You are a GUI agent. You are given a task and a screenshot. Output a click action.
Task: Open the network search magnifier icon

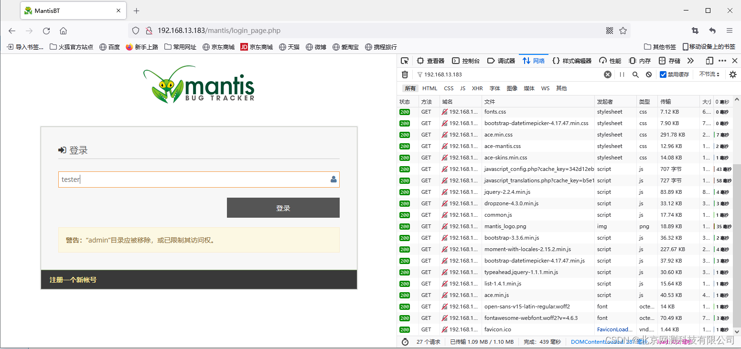[x=635, y=74]
